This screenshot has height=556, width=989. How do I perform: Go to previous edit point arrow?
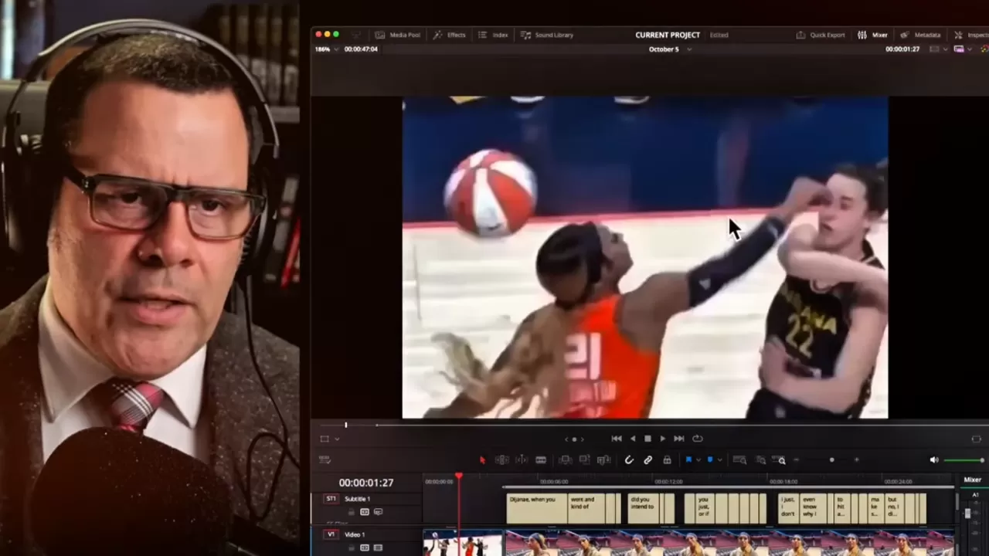click(x=566, y=439)
